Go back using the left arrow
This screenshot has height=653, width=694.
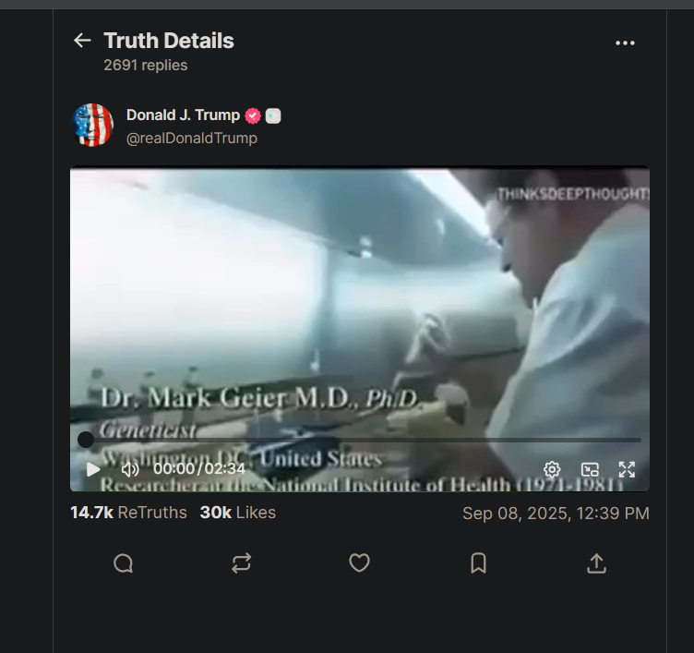tap(82, 41)
